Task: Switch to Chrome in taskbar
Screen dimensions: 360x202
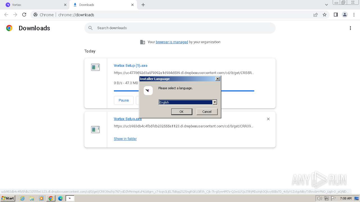Action: (51, 198)
